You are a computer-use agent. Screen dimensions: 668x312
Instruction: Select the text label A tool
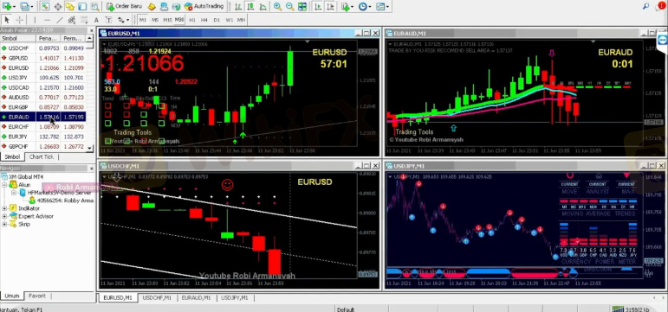coord(96,20)
